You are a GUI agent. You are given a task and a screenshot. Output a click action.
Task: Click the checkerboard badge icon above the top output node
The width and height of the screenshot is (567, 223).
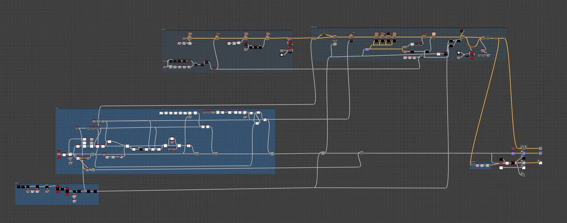click(x=522, y=146)
